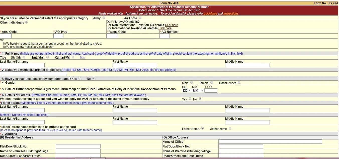Choose the Shri/Mr title option
This screenshot has height=159, width=339.
pyautogui.click(x=24, y=57)
